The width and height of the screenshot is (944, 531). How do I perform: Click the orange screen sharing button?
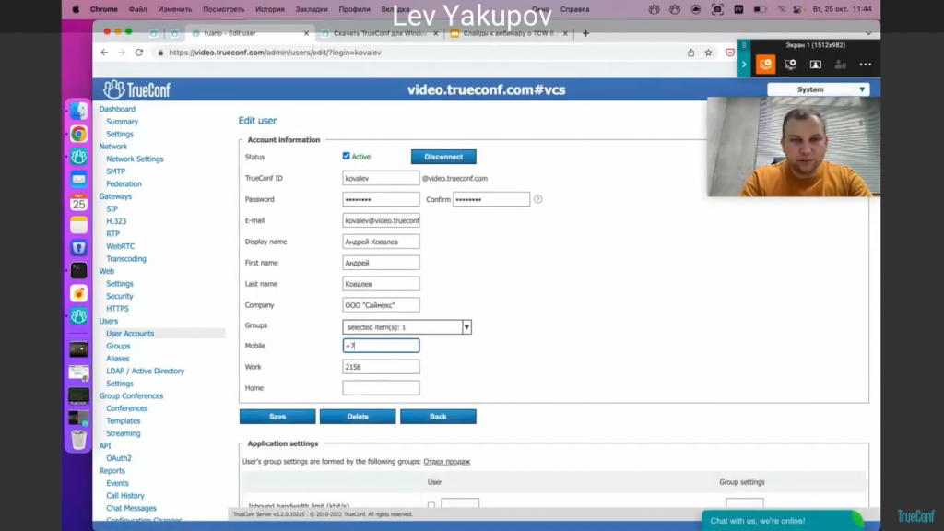click(766, 65)
